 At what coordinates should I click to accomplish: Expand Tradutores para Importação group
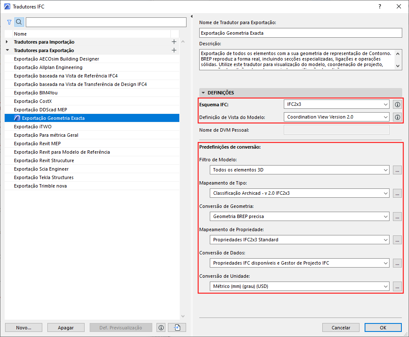pos(7,42)
